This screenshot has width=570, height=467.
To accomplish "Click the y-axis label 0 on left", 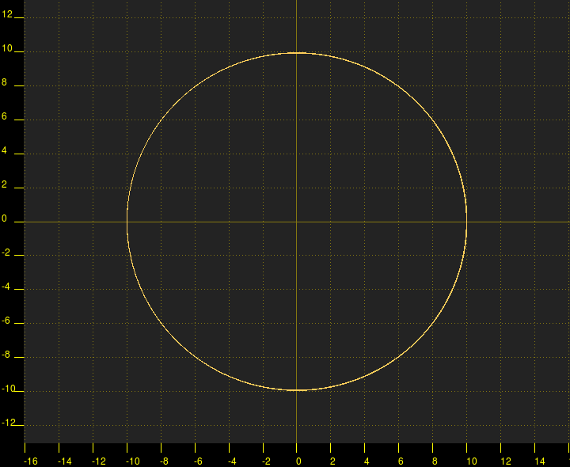I will click(x=5, y=218).
